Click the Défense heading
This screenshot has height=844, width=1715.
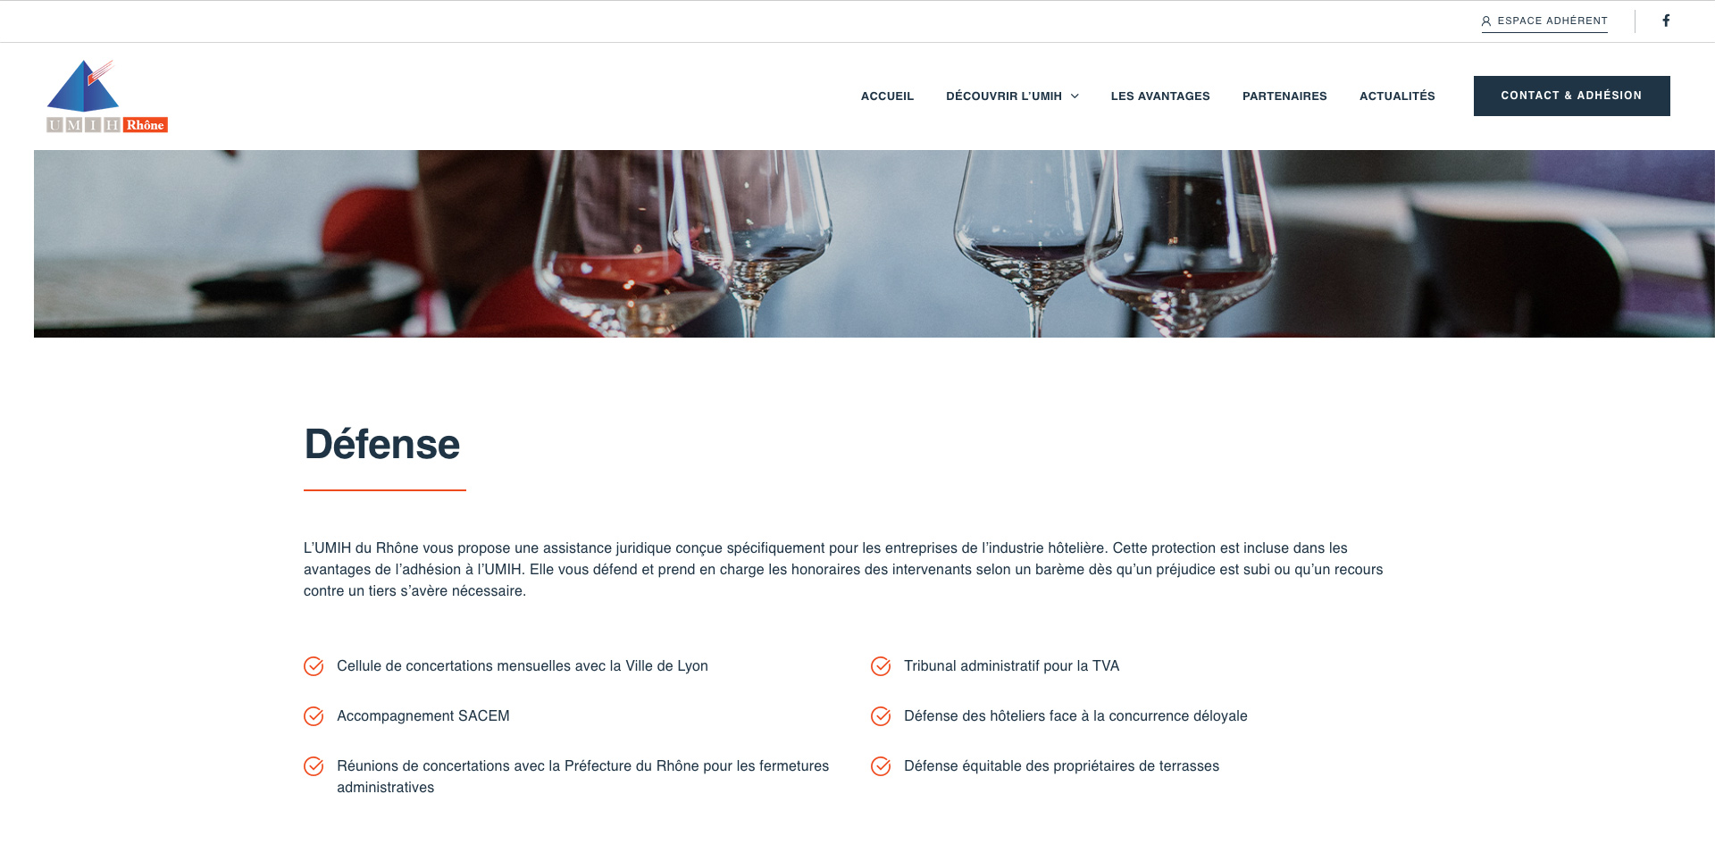tap(382, 445)
